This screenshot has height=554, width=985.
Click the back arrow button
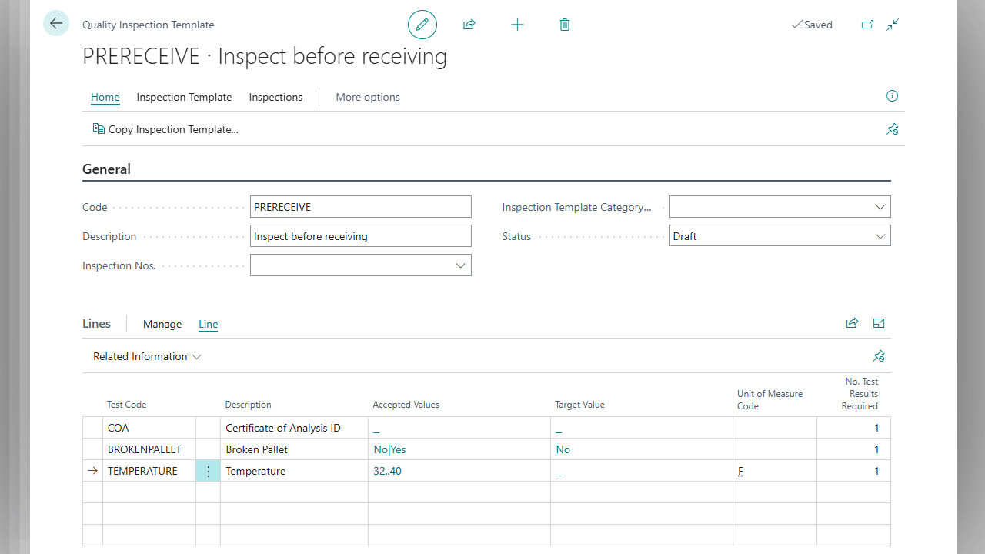pos(56,24)
